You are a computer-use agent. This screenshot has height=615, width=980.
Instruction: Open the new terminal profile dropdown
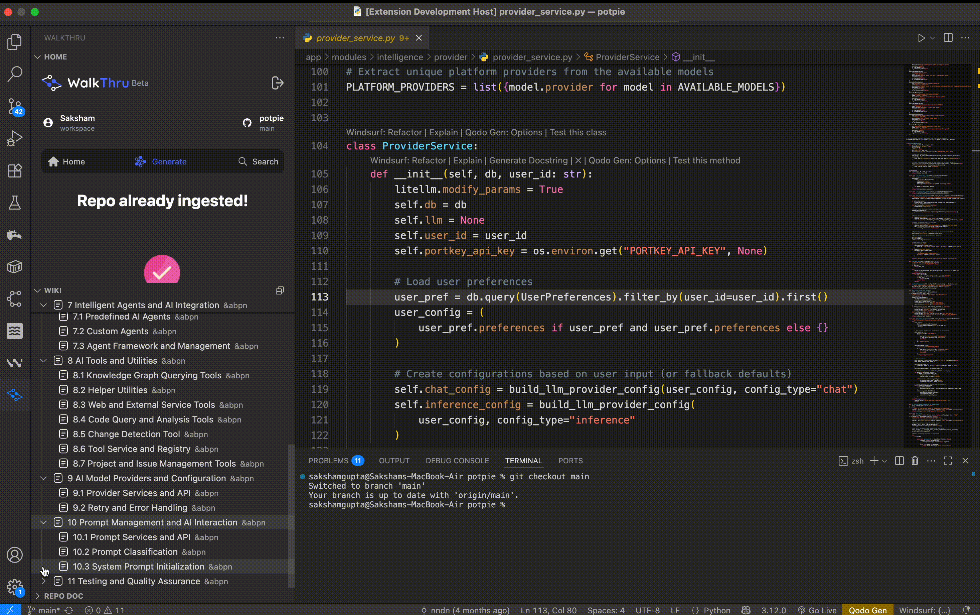click(884, 461)
